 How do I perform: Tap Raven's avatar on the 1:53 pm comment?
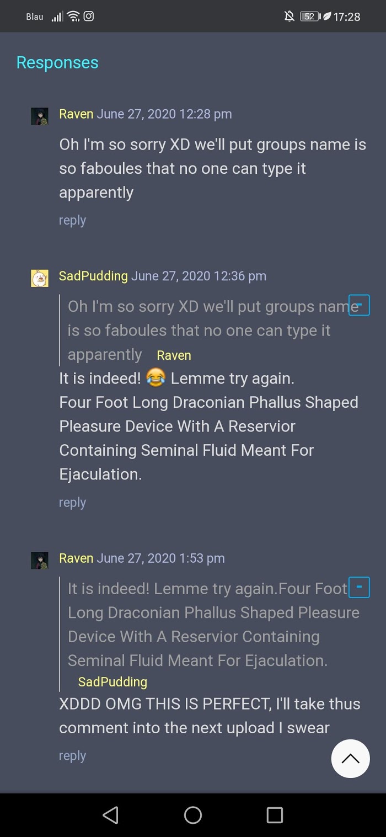point(39,560)
